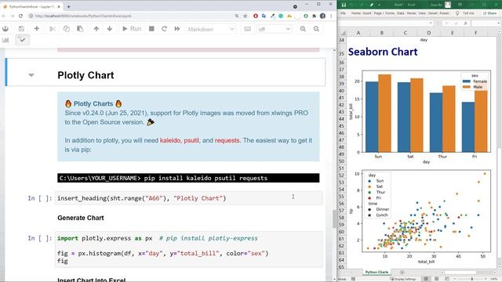Run the current notebook cell
502x282 pixels.
tap(132, 29)
